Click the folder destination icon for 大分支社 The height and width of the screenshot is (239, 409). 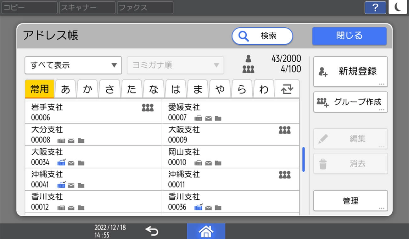coord(81,141)
